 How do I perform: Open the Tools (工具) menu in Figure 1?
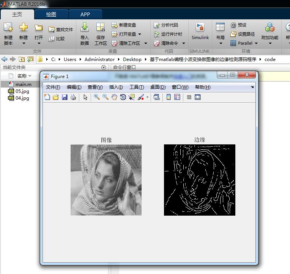pos(137,87)
